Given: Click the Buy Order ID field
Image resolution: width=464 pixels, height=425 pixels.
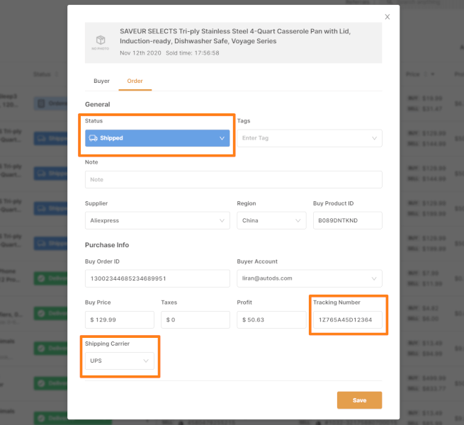Looking at the screenshot, I should pyautogui.click(x=157, y=278).
